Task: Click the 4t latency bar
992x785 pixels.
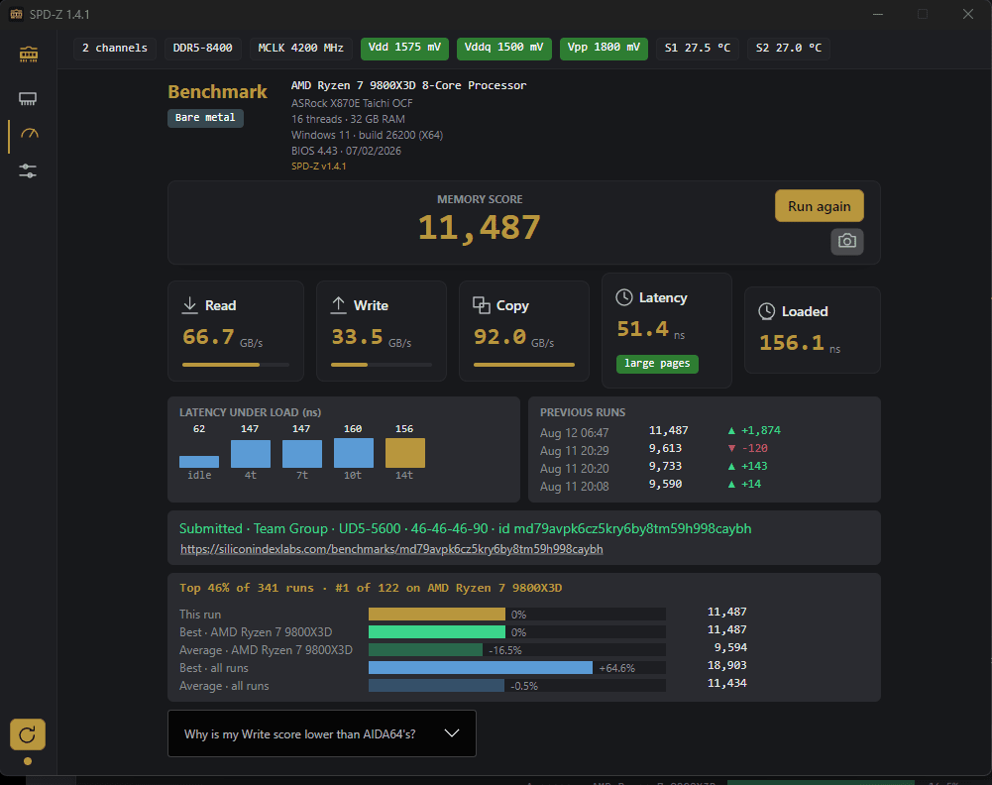Action: 251,454
